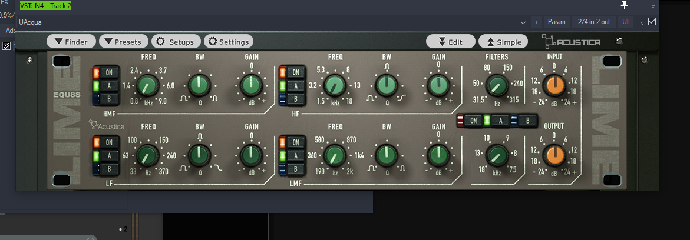Click the LF GAIN knob
This screenshot has height=240, width=690.
click(251, 156)
